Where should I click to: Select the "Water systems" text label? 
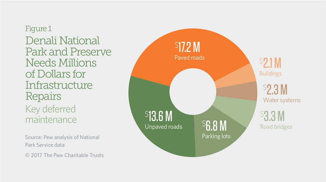point(282,100)
